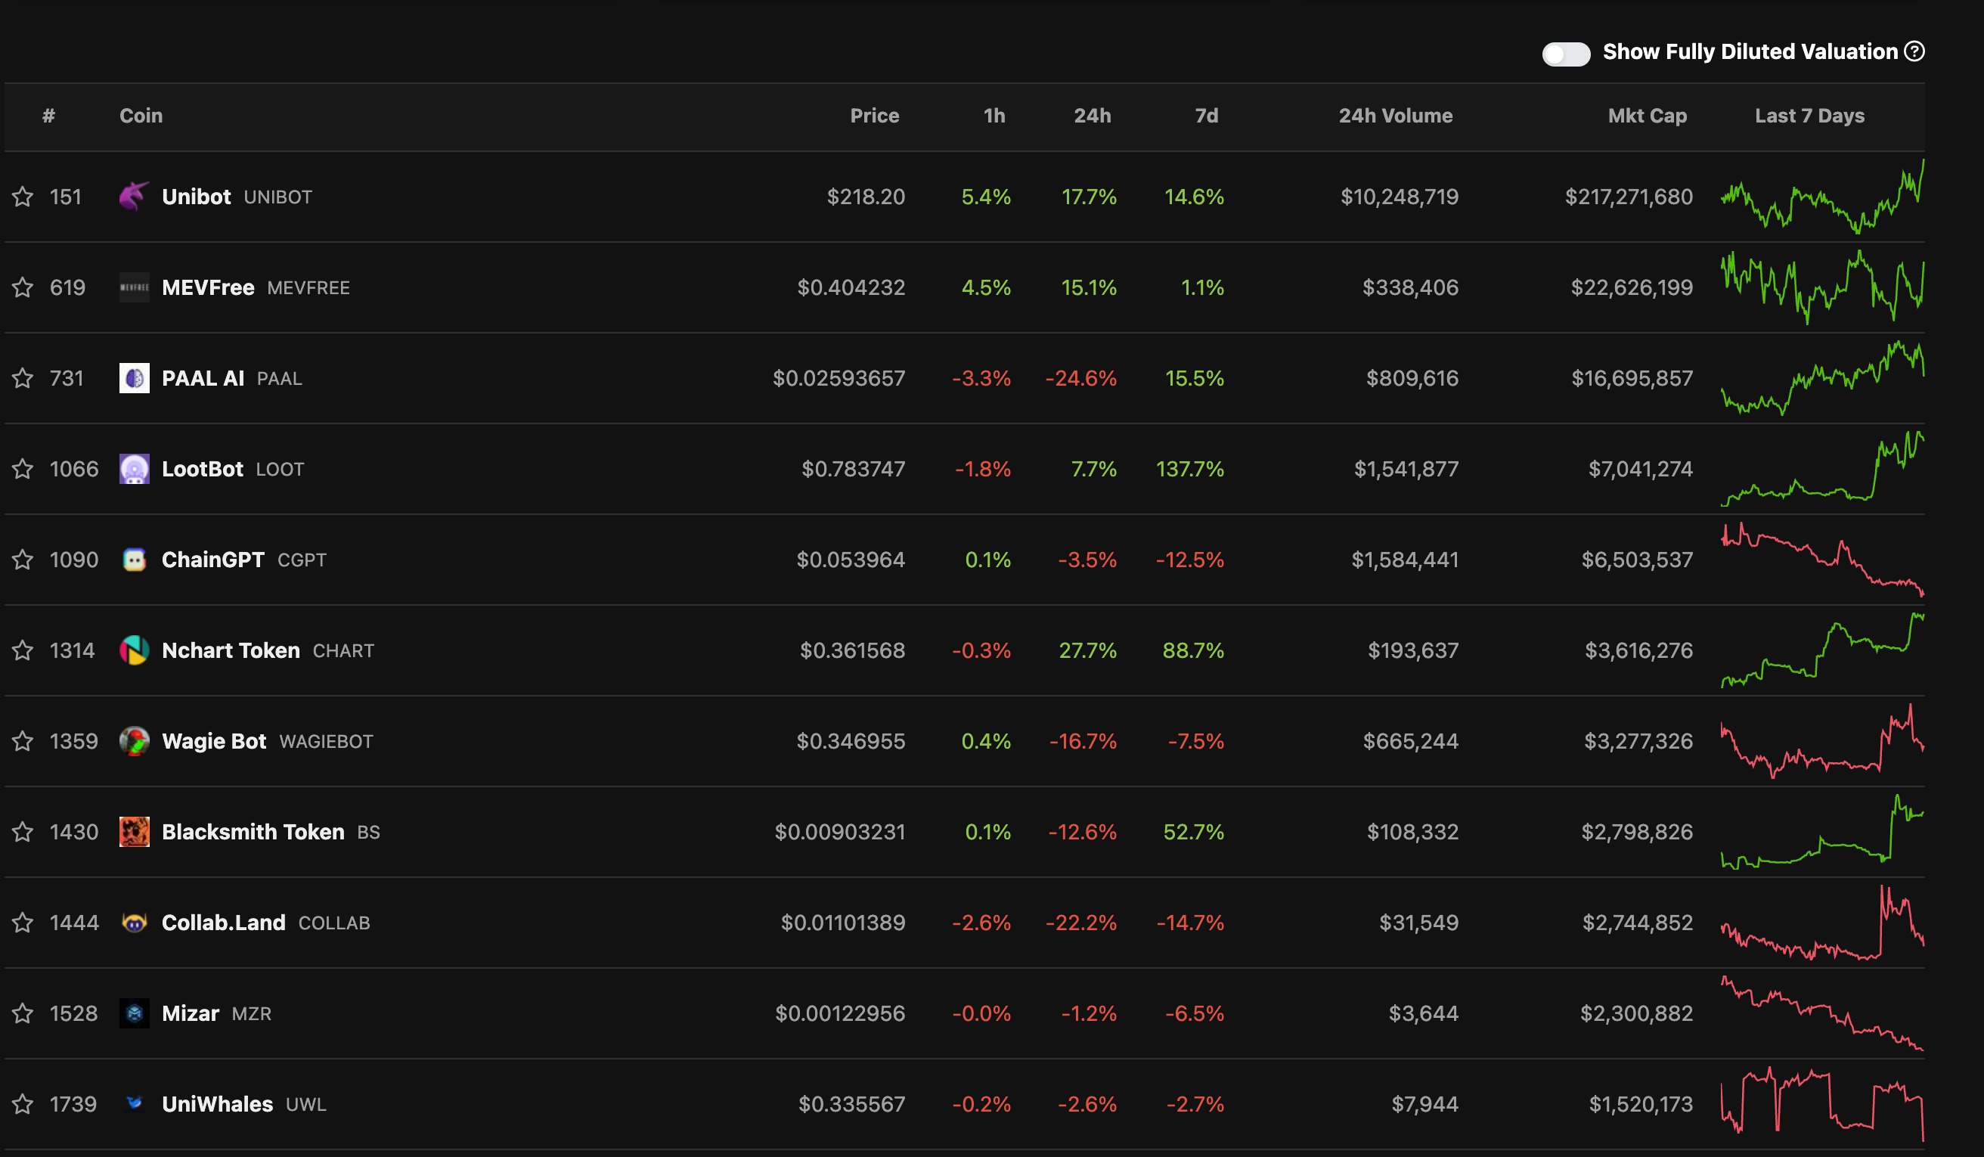This screenshot has height=1157, width=1984.
Task: Click the Fully Diluted Valuation help icon
Action: (1914, 51)
